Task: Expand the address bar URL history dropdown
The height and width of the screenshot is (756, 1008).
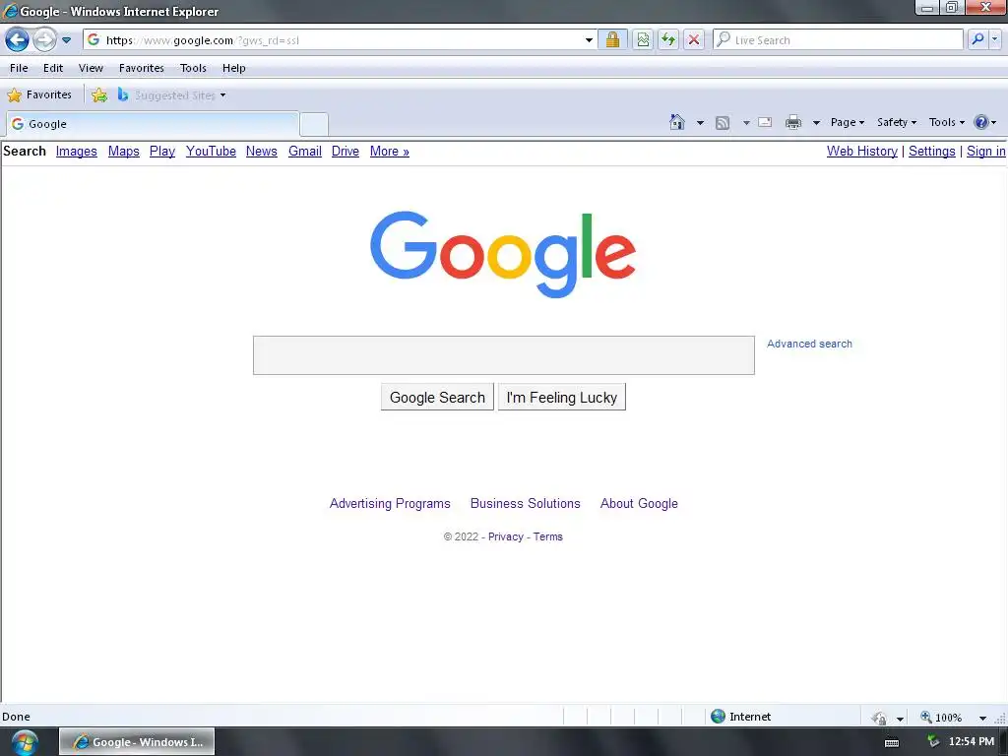Action: tap(589, 39)
